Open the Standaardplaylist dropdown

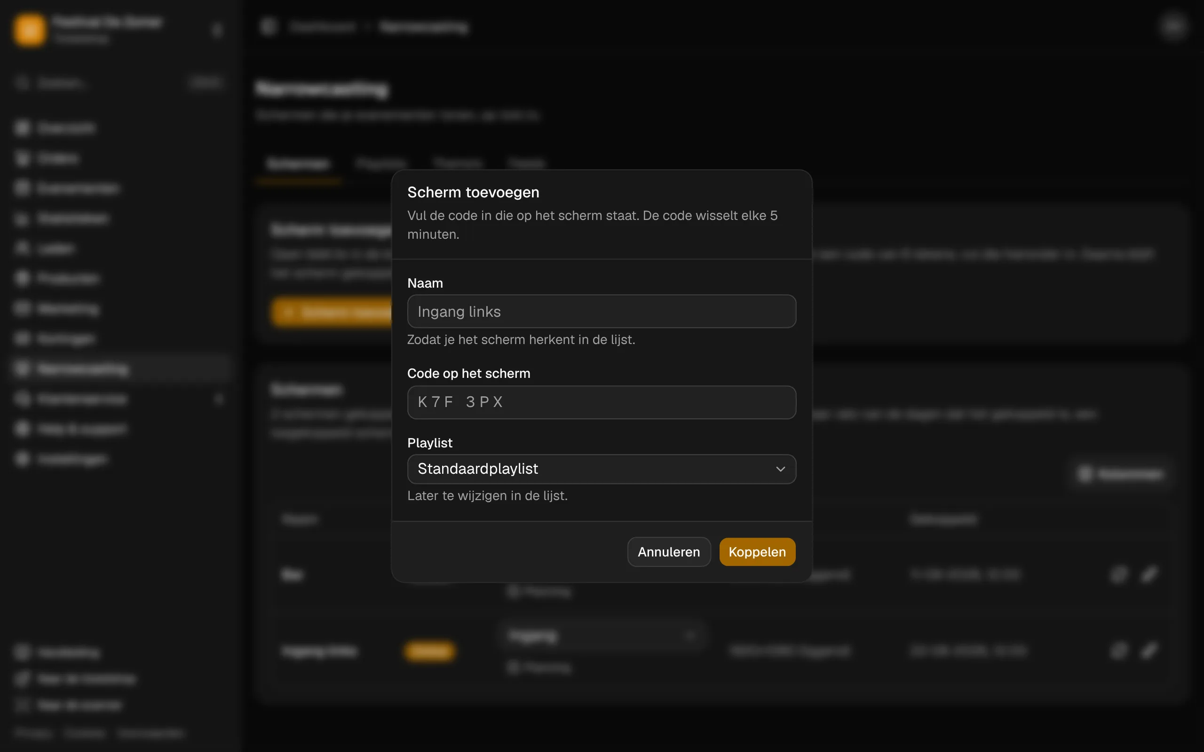602,469
